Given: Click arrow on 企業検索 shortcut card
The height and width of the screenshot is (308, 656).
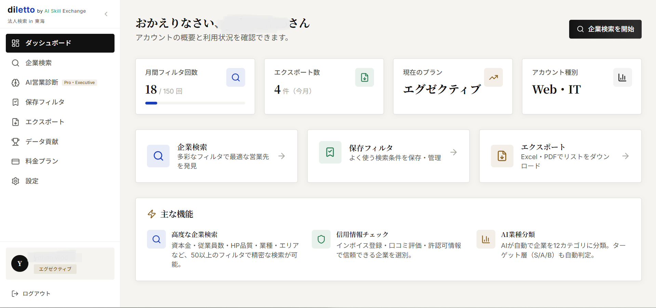Looking at the screenshot, I should (x=282, y=156).
